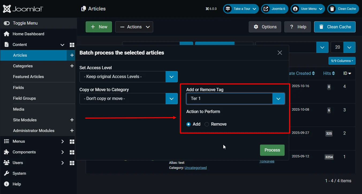Click the green Process button
The height and width of the screenshot is (194, 362).
tap(272, 150)
